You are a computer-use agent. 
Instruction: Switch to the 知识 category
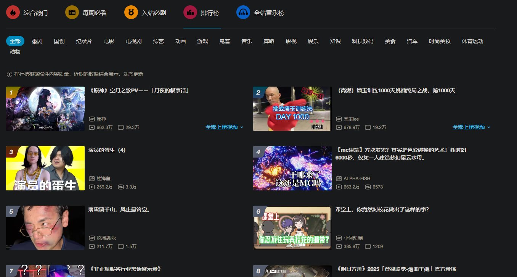[336, 41]
